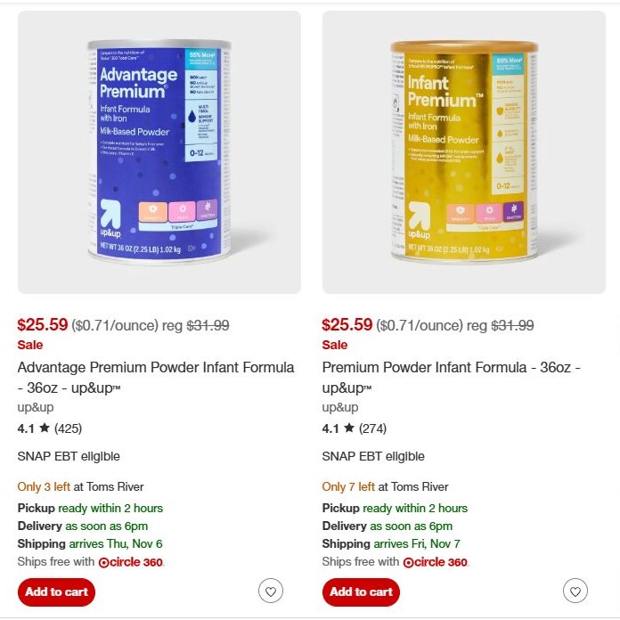
Task: Open Advantage Premium Powder Infant Formula title link
Action: click(x=156, y=377)
